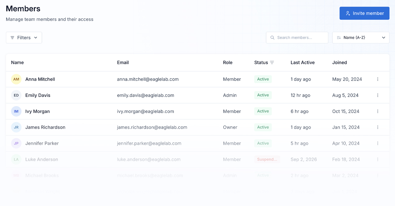
Task: Click the Joined column header
Action: (339, 63)
